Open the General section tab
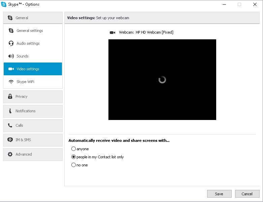 pos(33,18)
